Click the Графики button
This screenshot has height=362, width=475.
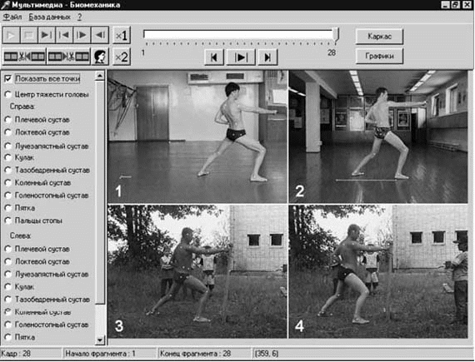[x=379, y=56]
